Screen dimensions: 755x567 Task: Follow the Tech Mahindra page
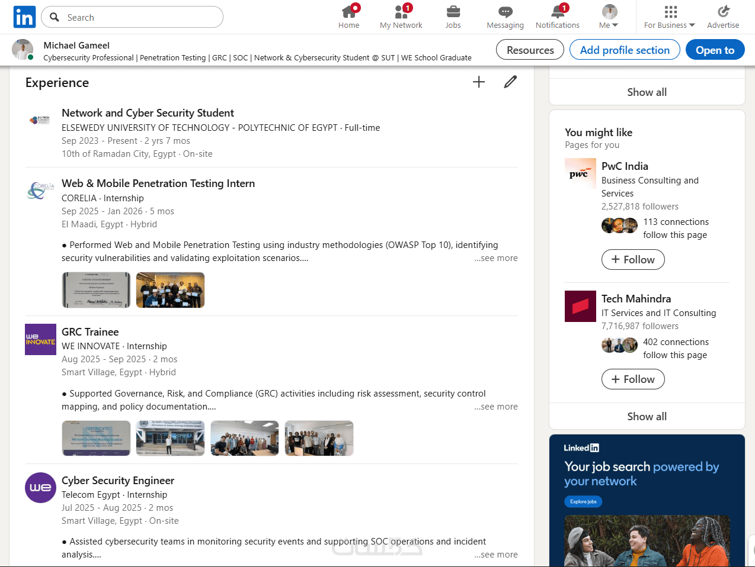tap(633, 379)
